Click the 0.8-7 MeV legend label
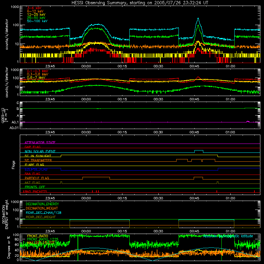This screenshot has width=264, height=264. [36, 78]
